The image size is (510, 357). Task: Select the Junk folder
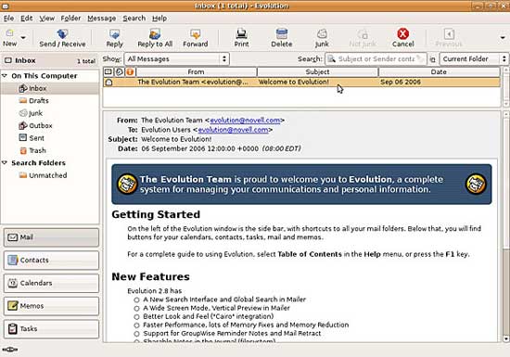tap(31, 113)
